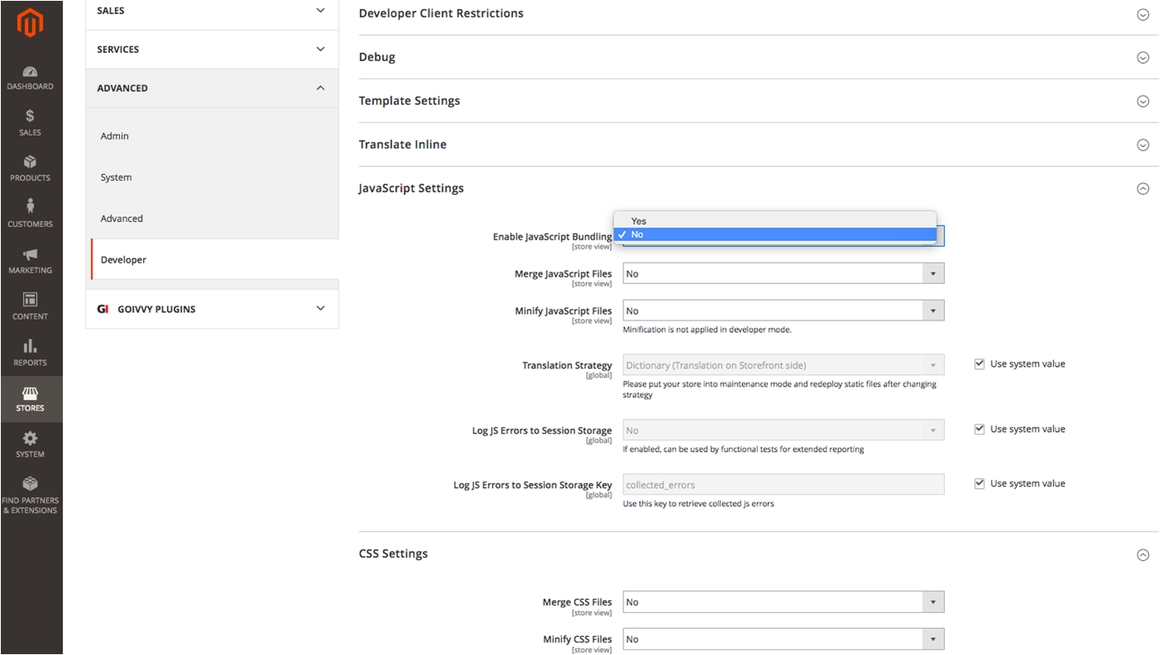Open the Content sidebar section

pos(31,306)
